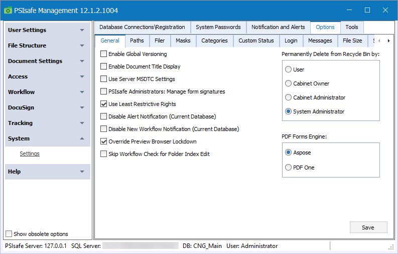Open Database Connections\Registration tab
This screenshot has width=398, height=254.
point(142,27)
